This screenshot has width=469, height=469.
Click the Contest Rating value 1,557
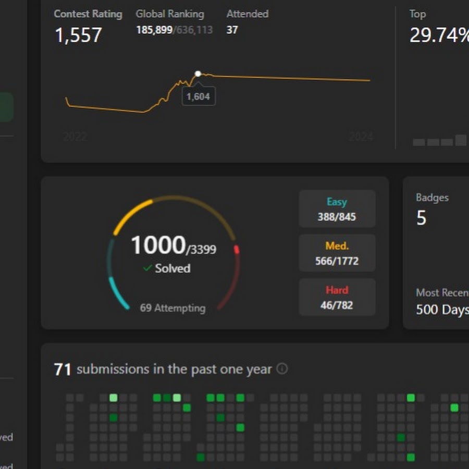(x=78, y=35)
